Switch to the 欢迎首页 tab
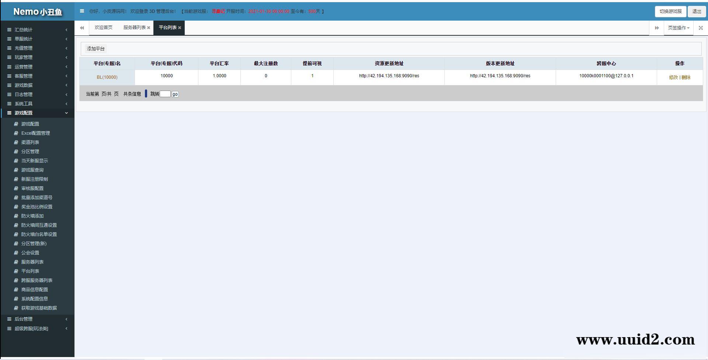The height and width of the screenshot is (360, 708). point(103,28)
